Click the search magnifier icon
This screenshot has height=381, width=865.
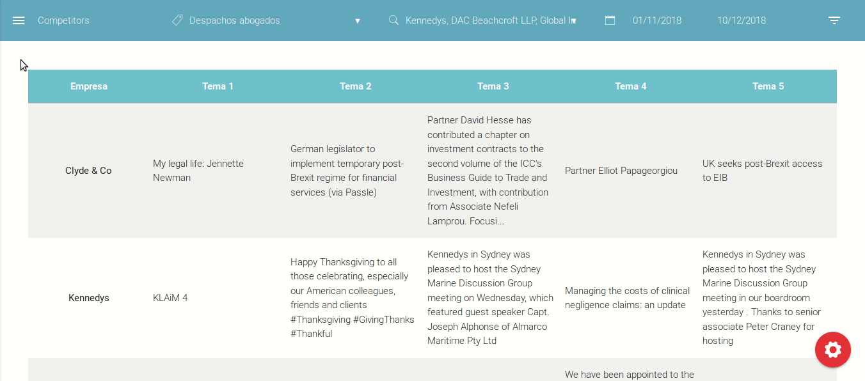[393, 20]
